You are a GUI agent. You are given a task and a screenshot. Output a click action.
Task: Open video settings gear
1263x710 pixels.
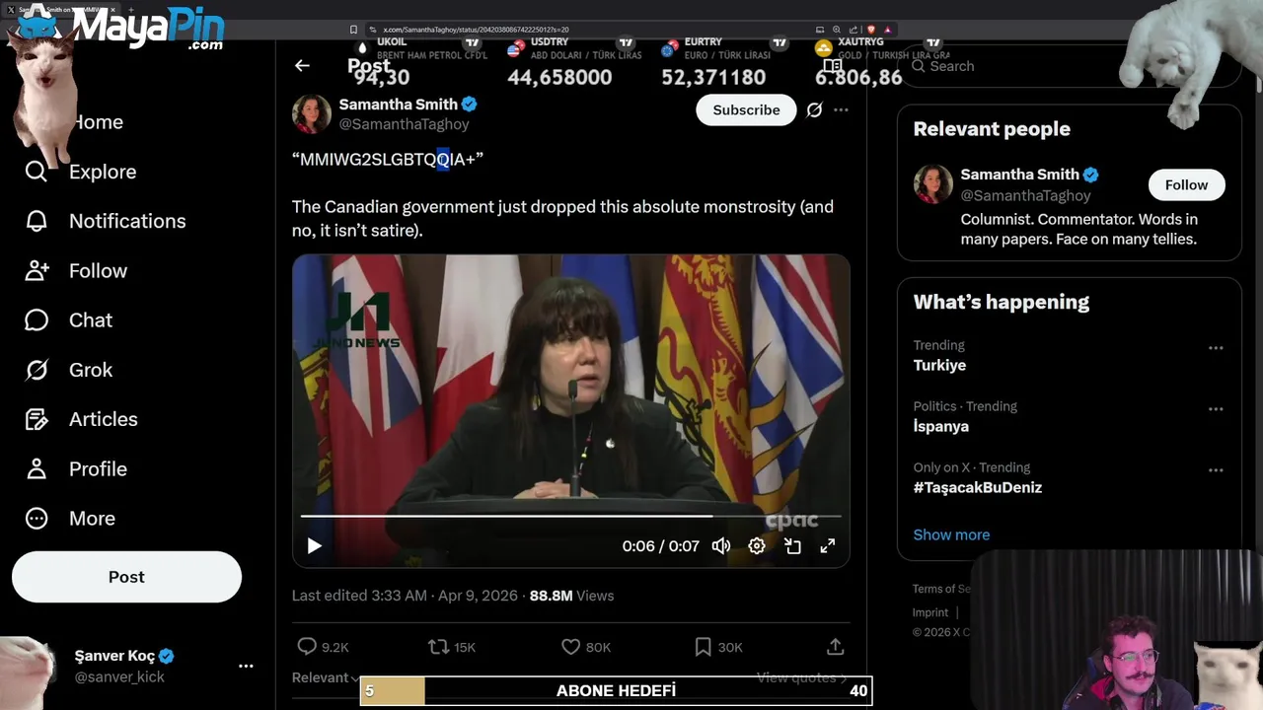click(757, 545)
